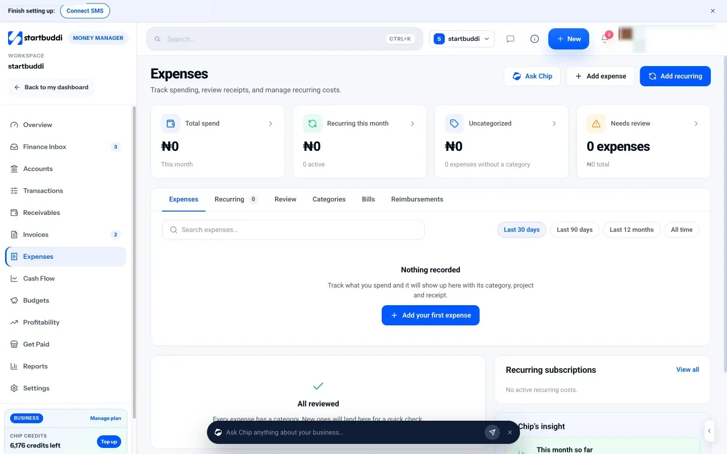This screenshot has width=727, height=454.
Task: Switch to the Review tab
Action: (x=285, y=199)
